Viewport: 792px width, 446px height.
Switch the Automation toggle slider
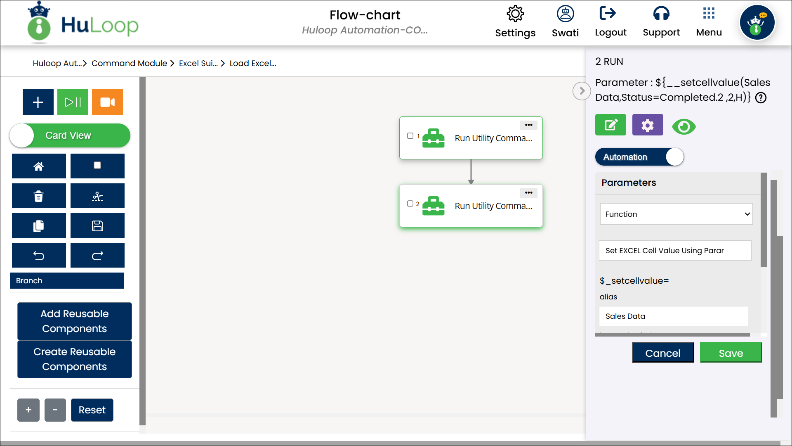click(x=639, y=157)
